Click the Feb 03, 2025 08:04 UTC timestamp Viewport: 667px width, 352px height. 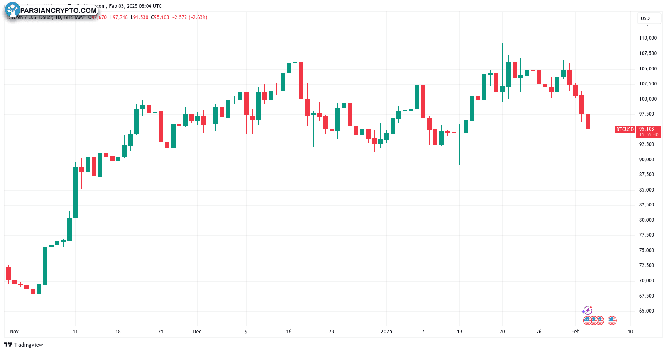135,6
